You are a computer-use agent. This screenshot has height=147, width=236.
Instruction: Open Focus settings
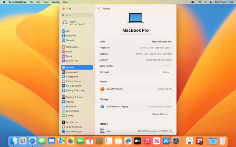point(77,56)
